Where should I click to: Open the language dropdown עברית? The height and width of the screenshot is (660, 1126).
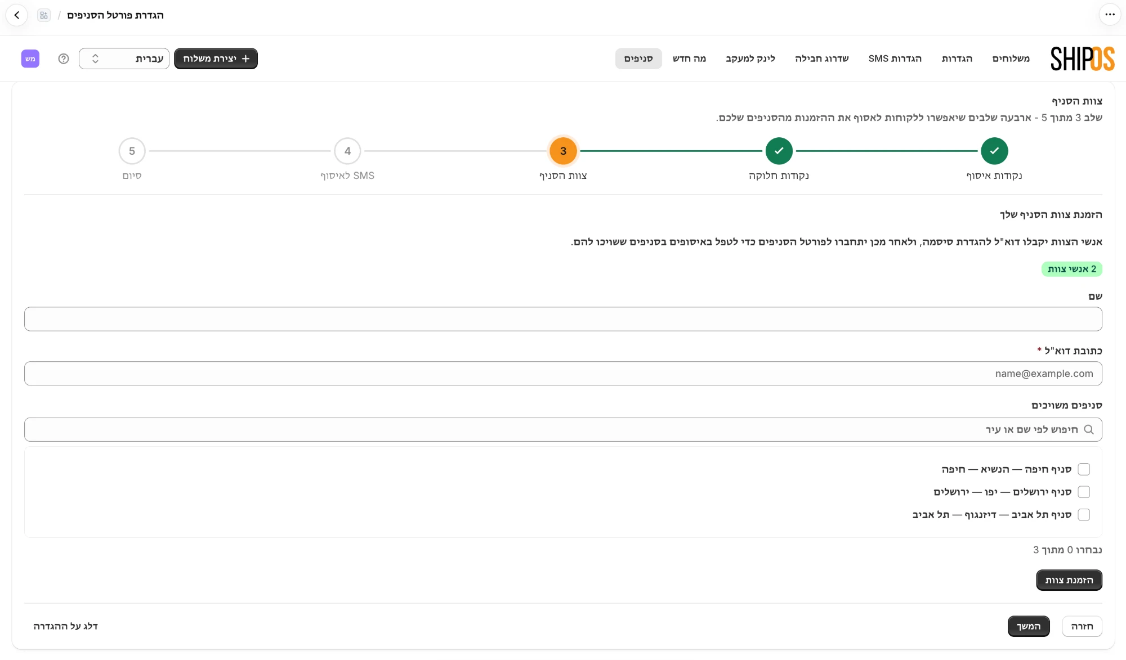point(124,59)
